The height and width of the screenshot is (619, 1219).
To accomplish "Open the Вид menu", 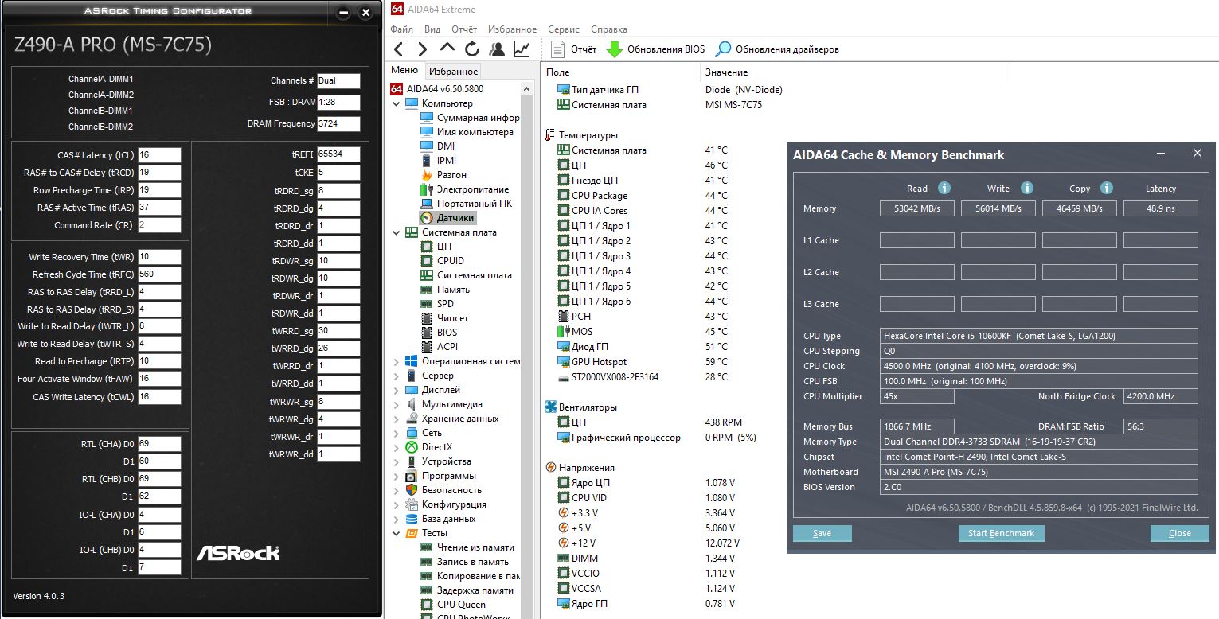I will point(432,29).
